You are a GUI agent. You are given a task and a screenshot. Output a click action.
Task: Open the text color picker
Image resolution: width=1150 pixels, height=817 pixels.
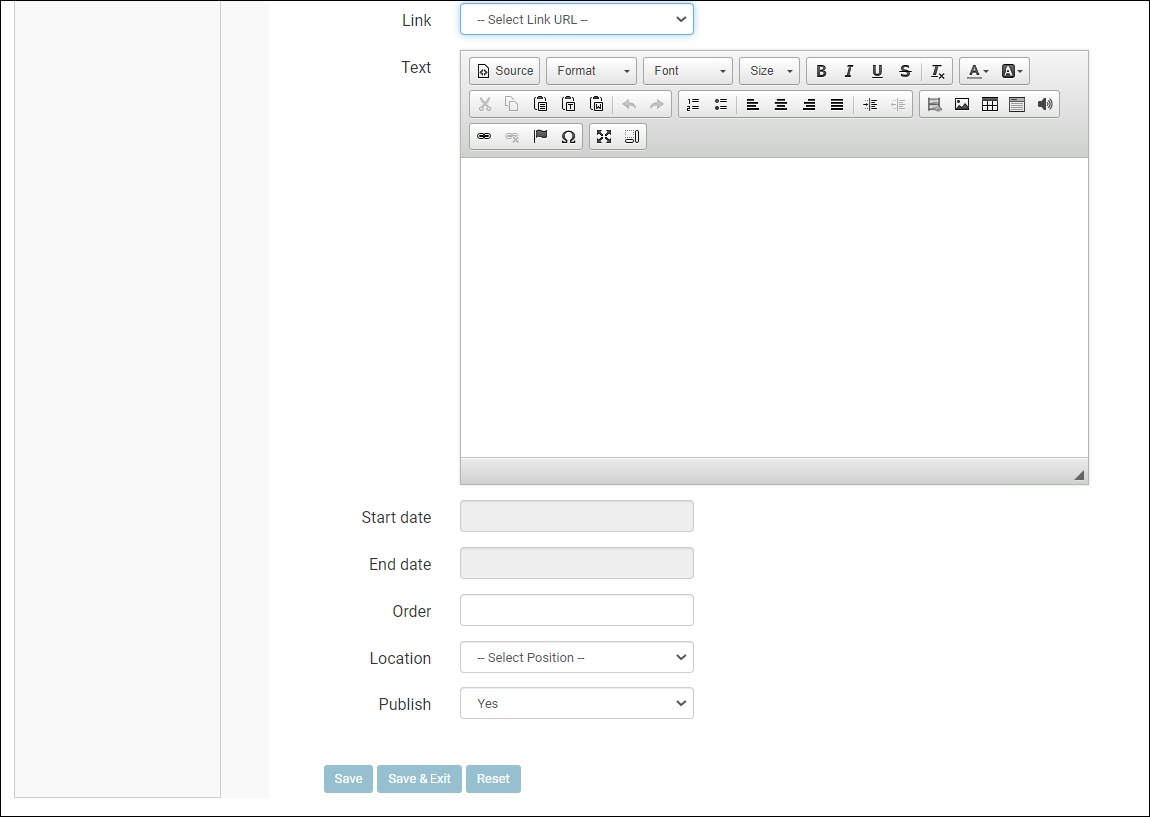(977, 71)
